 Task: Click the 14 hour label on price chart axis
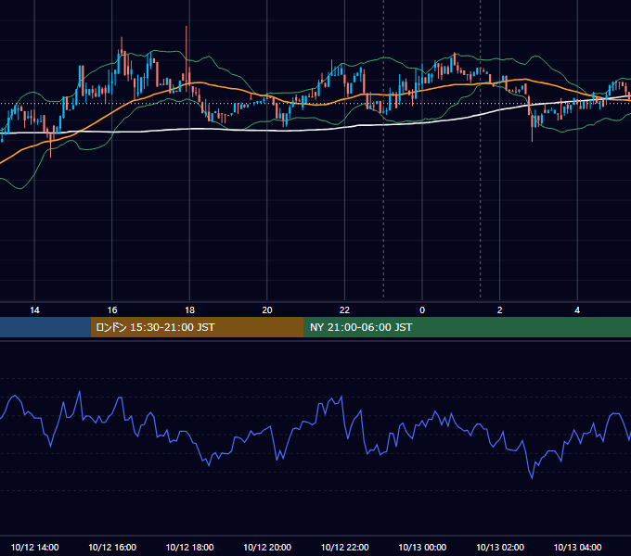pos(34,310)
